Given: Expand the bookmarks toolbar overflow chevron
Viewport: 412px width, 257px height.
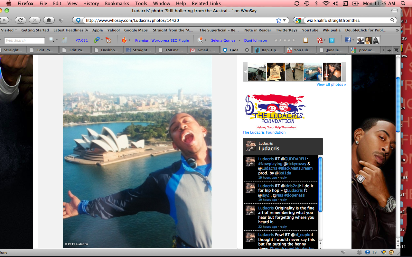Looking at the screenshot, I should pos(397,30).
